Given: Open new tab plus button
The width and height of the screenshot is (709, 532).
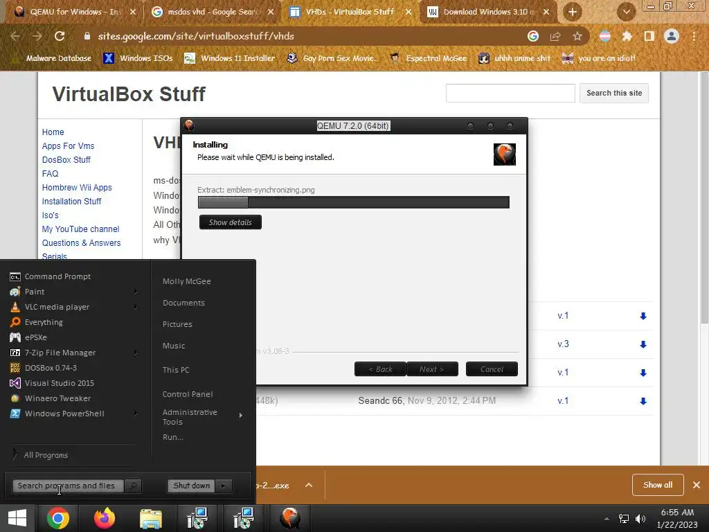Looking at the screenshot, I should point(572,12).
